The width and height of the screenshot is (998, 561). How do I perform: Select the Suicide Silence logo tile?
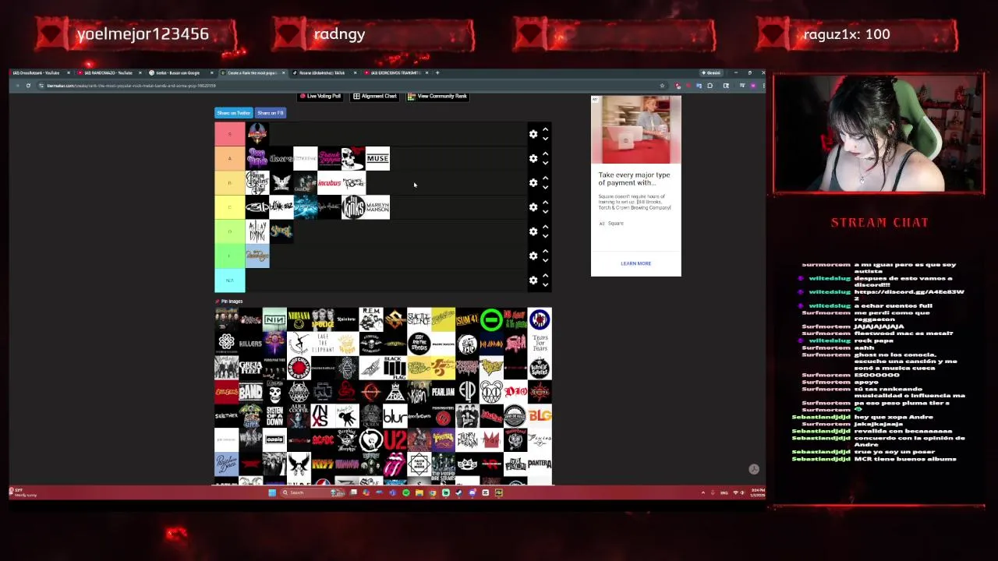point(419,319)
